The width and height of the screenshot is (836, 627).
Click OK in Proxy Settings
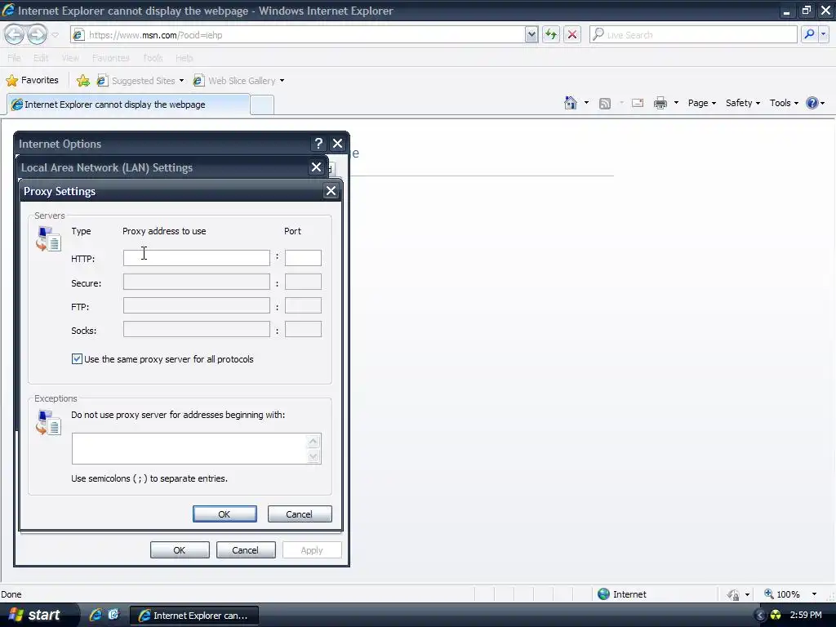(225, 514)
